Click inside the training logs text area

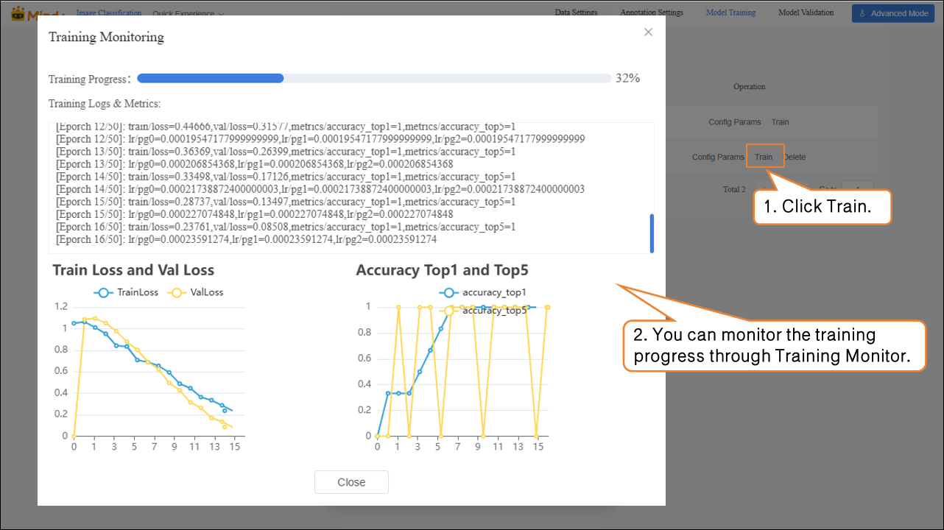346,188
